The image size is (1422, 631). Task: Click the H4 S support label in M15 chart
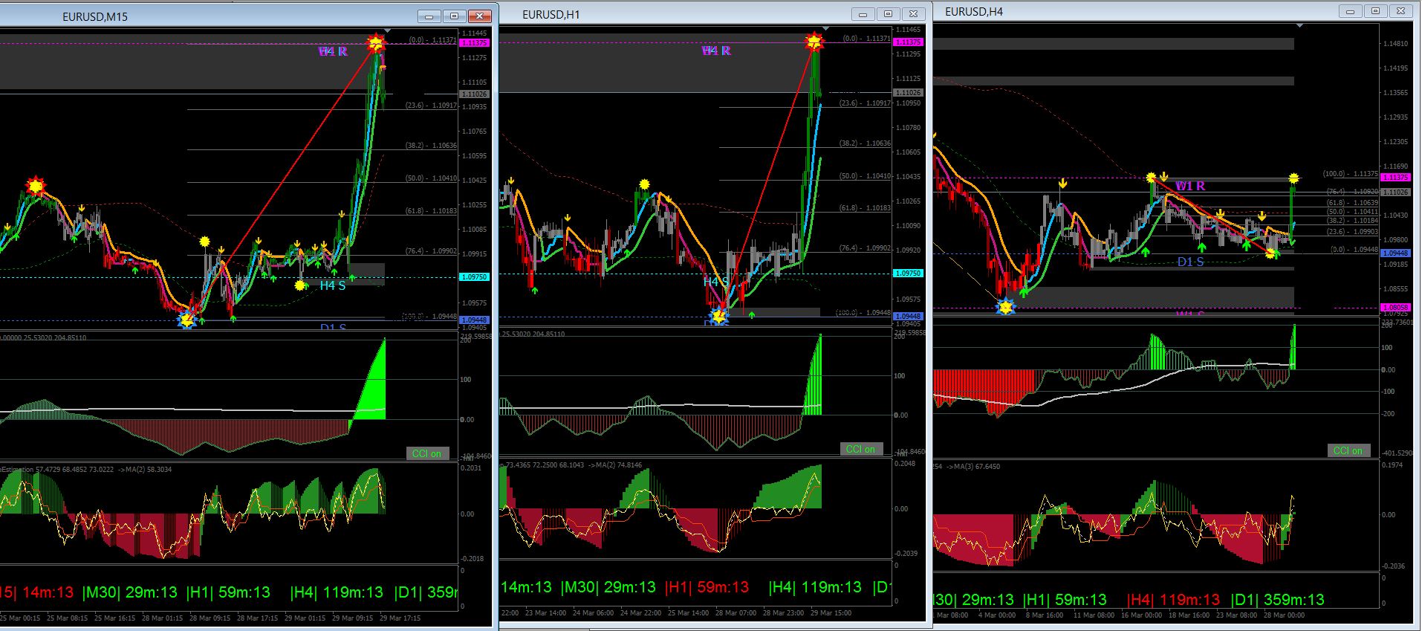tap(333, 285)
